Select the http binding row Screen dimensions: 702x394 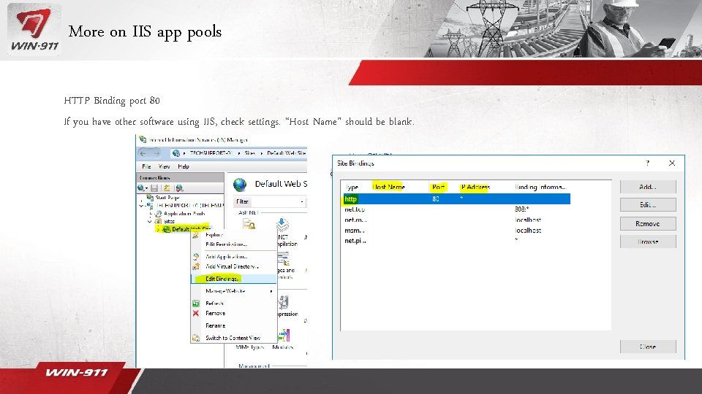click(x=456, y=199)
